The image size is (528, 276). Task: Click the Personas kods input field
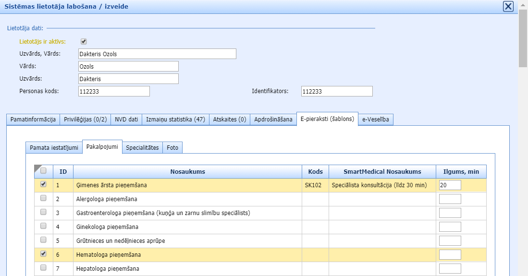point(113,91)
